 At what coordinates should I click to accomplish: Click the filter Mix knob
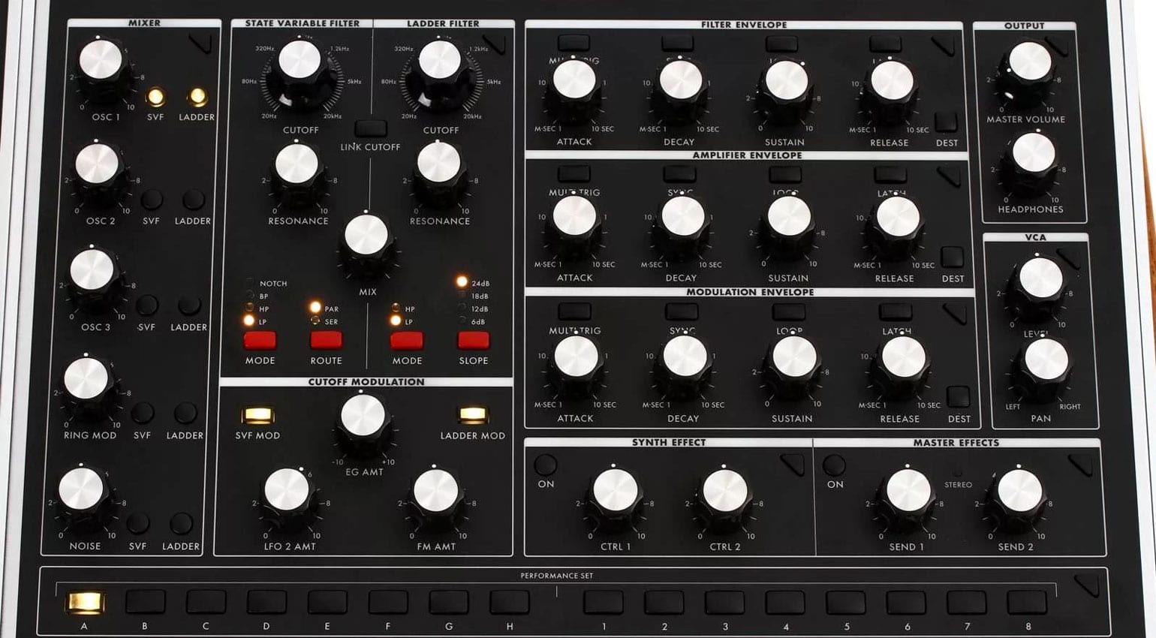point(366,235)
